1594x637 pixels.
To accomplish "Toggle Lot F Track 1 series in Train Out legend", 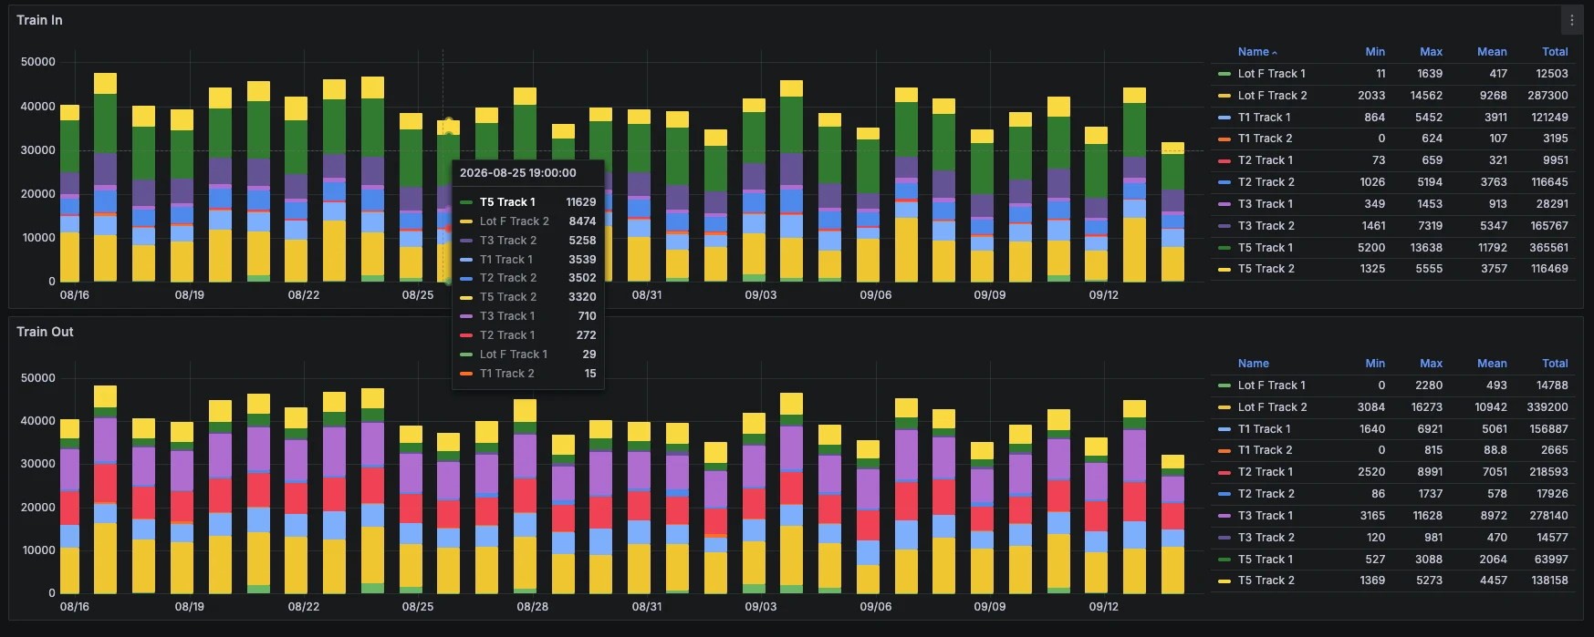I will coord(1271,385).
